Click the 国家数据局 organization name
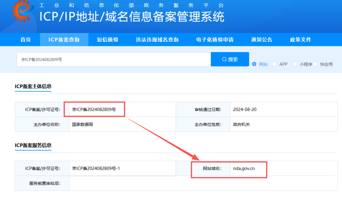This screenshot has height=200, width=342. 82,124
